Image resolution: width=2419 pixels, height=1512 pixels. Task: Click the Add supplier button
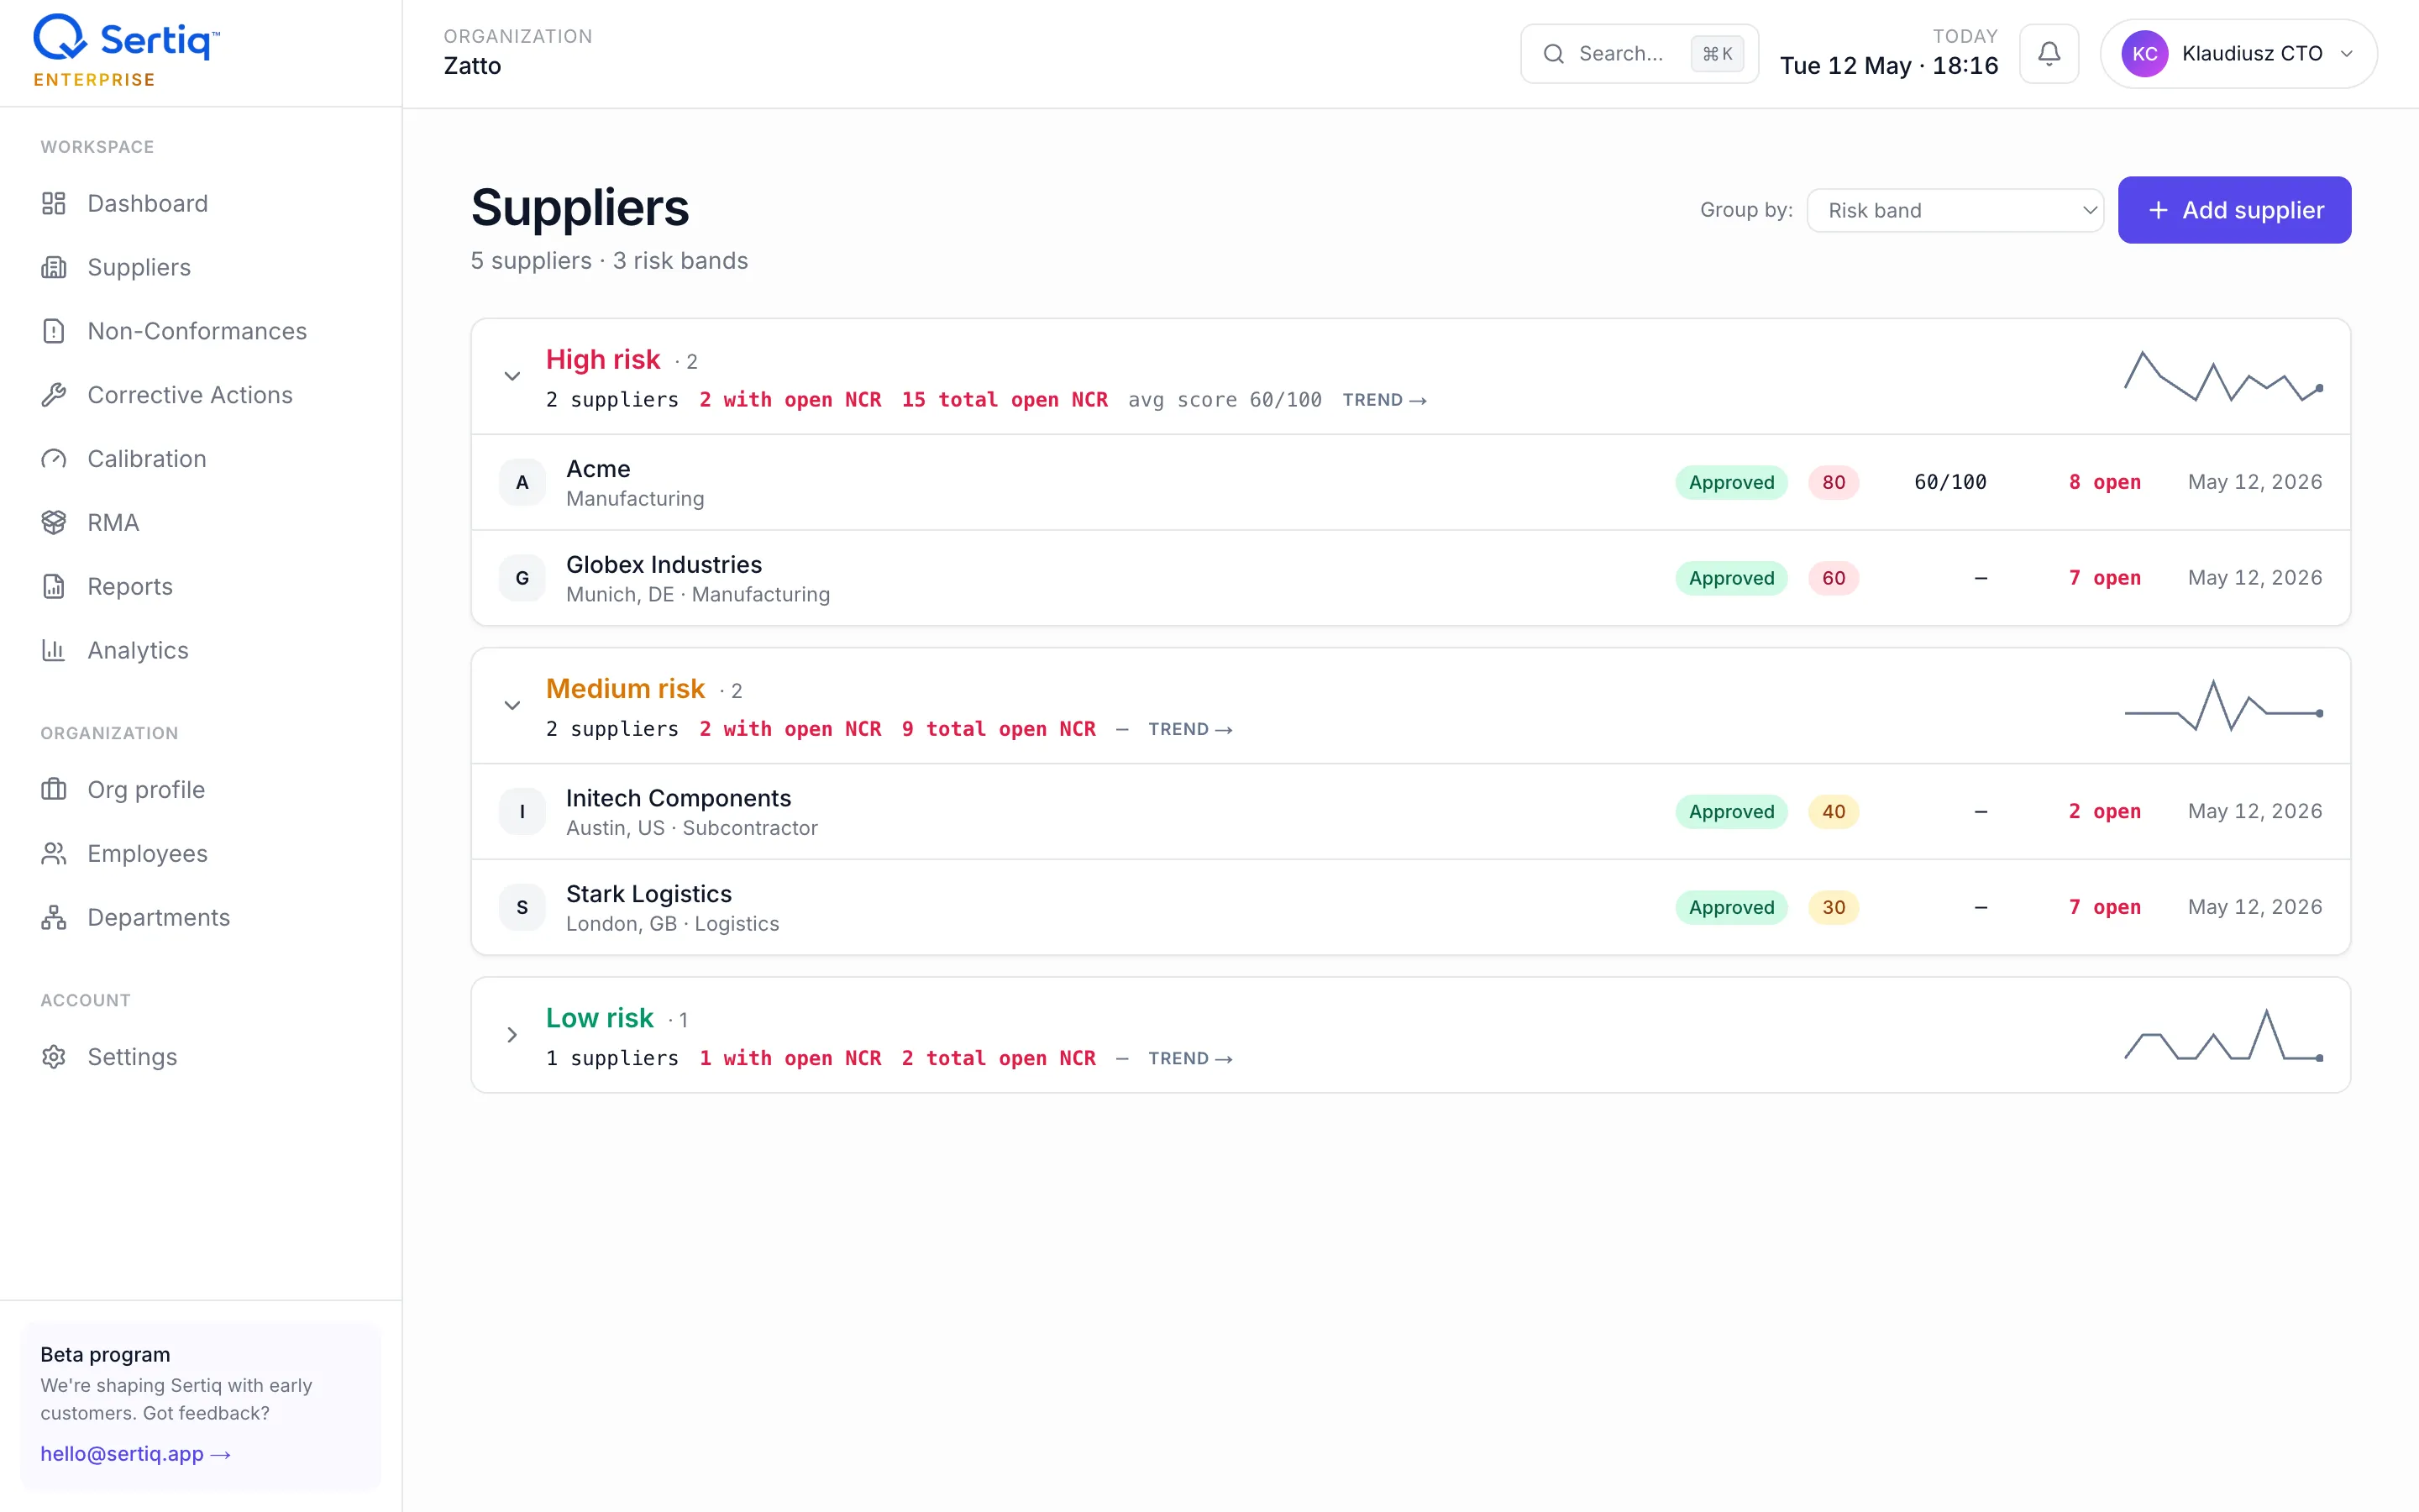pyautogui.click(x=2234, y=210)
